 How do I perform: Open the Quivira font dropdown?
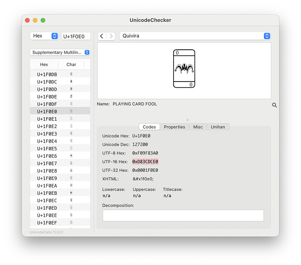[x=195, y=36]
